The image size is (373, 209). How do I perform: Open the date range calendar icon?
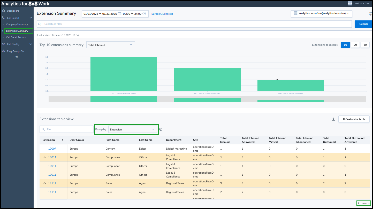point(119,14)
